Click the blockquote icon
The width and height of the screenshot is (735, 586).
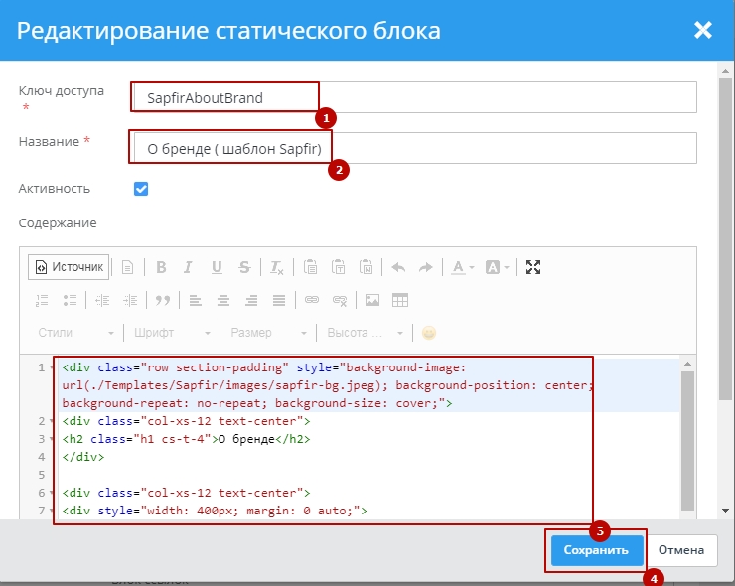pos(163,299)
